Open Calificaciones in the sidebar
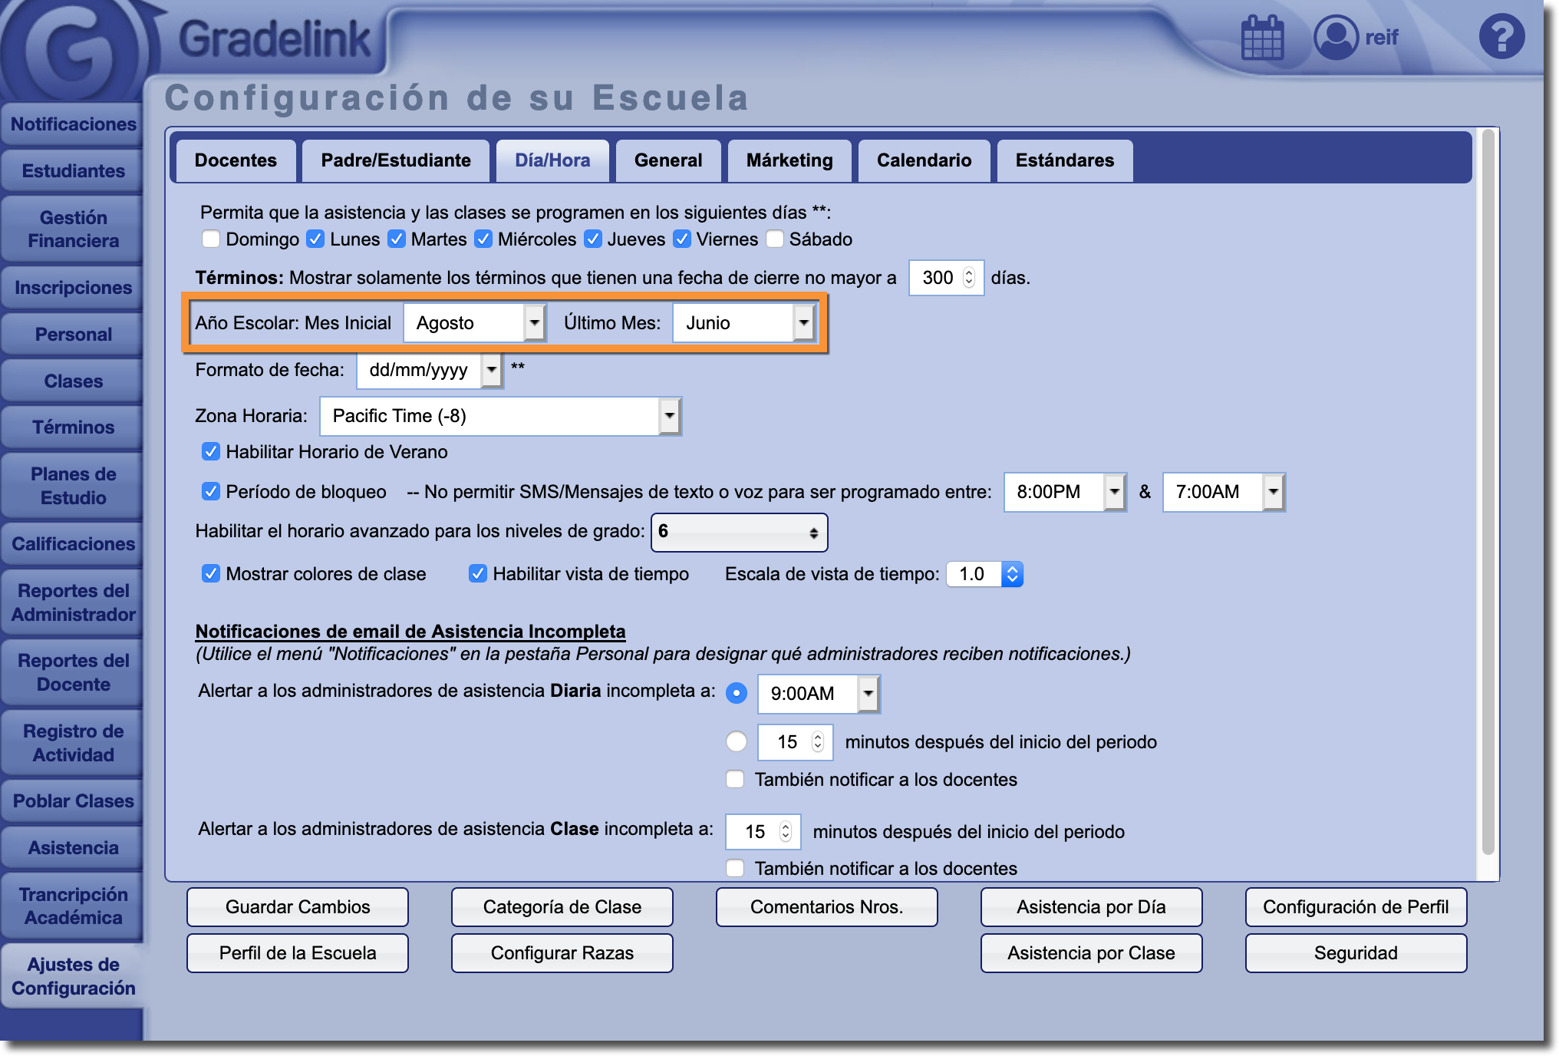 pos(73,544)
